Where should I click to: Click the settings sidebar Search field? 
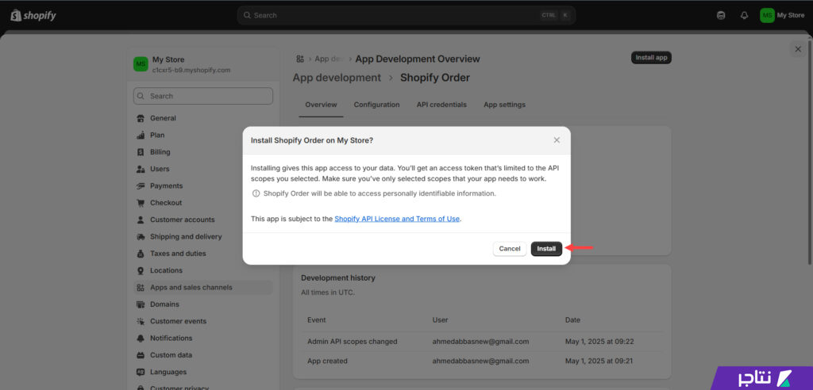(x=203, y=96)
